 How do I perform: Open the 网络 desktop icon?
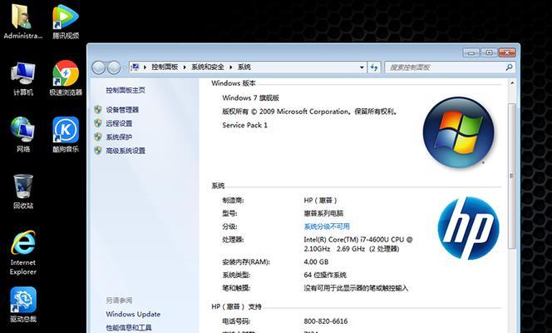23,135
